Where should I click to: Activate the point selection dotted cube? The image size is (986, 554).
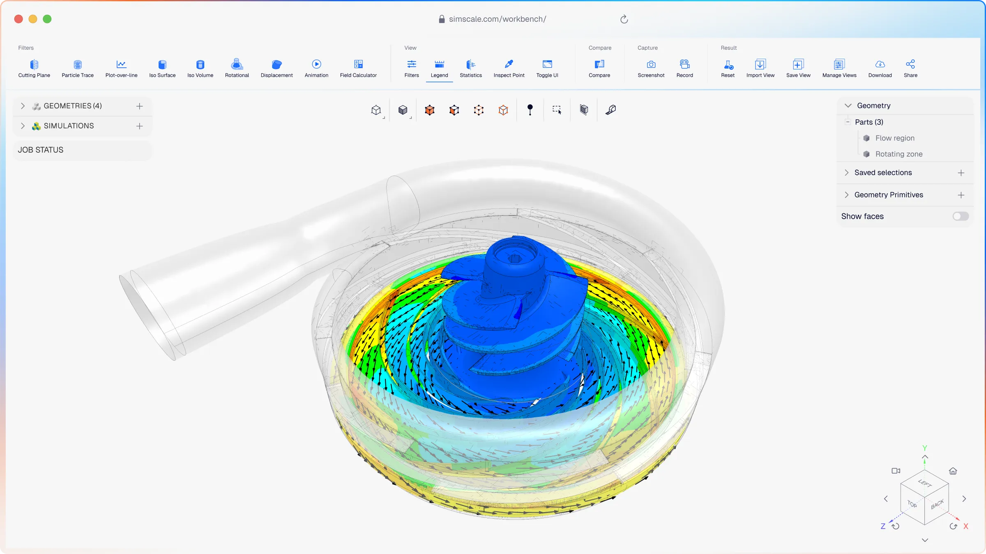pyautogui.click(x=479, y=110)
